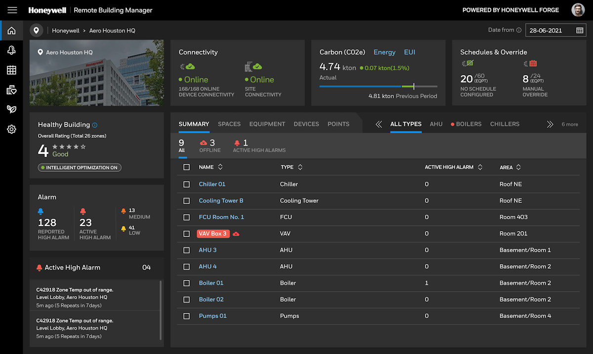Check the Boiler 01 checkbox
Image resolution: width=593 pixels, height=354 pixels.
[186, 283]
